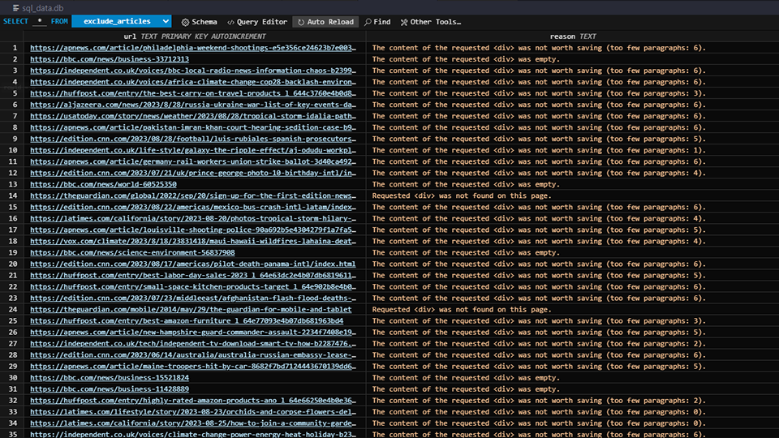Image resolution: width=779 pixels, height=438 pixels.
Task: Open latimes how-to-join-a-community-garden link
Action: 193,423
